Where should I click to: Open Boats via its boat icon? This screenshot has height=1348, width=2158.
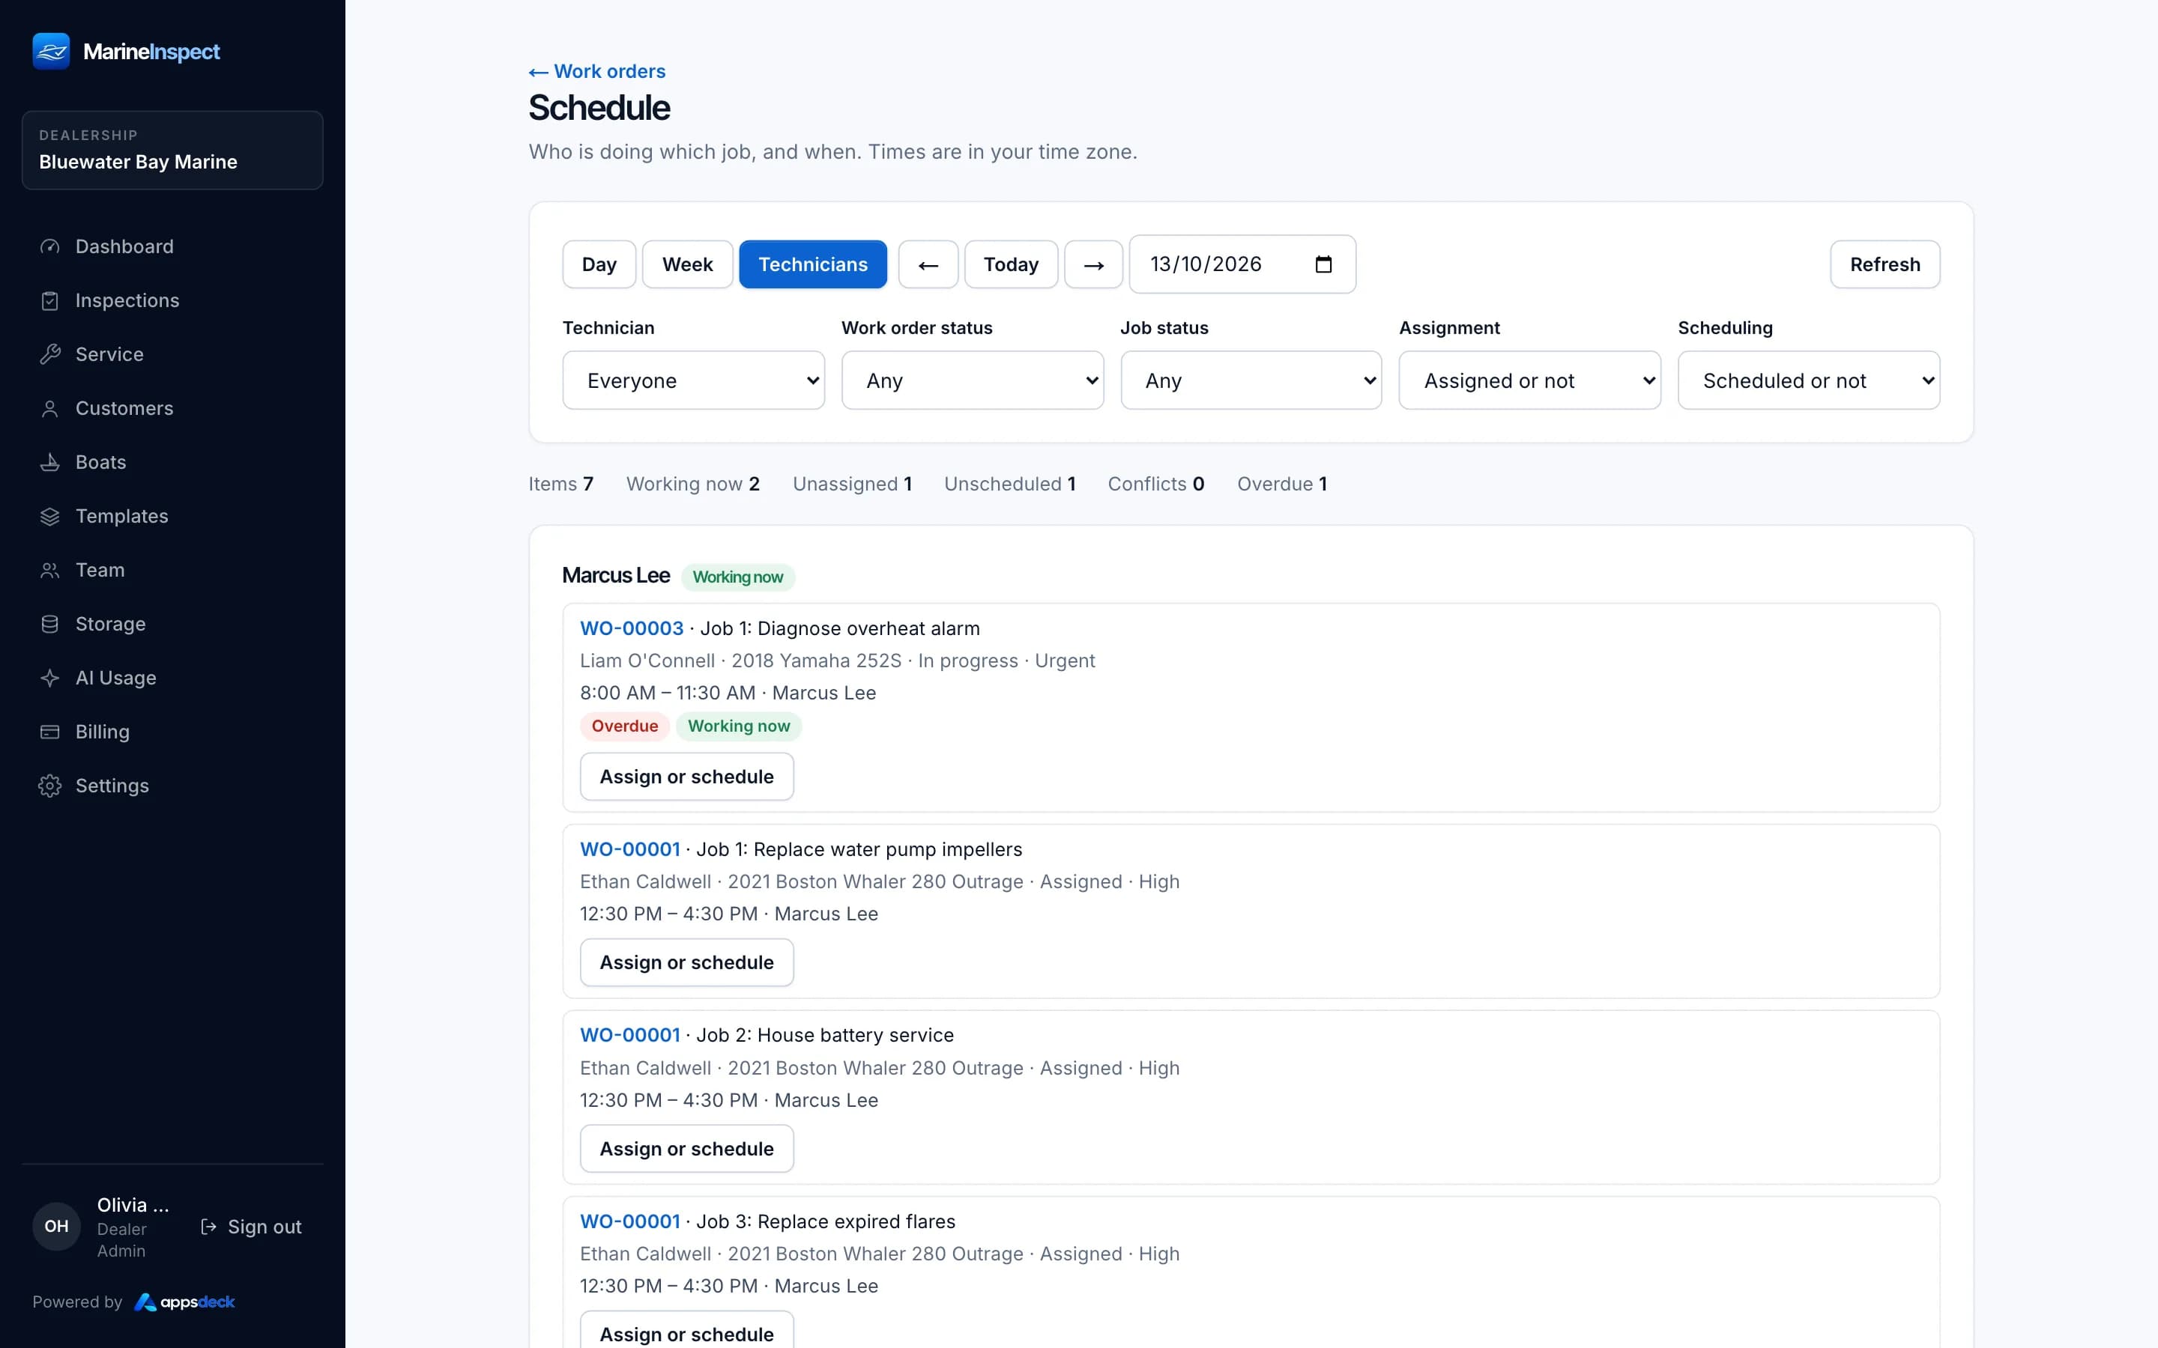point(50,462)
